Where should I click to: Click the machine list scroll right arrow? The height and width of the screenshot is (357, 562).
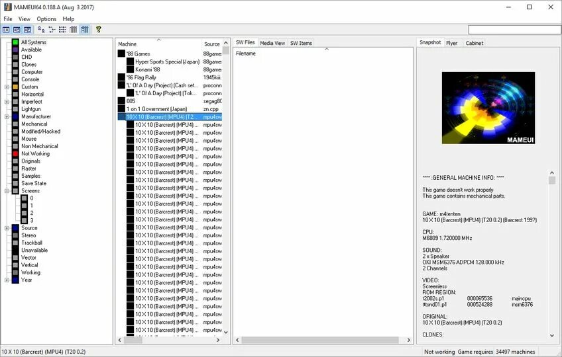[x=218, y=340]
